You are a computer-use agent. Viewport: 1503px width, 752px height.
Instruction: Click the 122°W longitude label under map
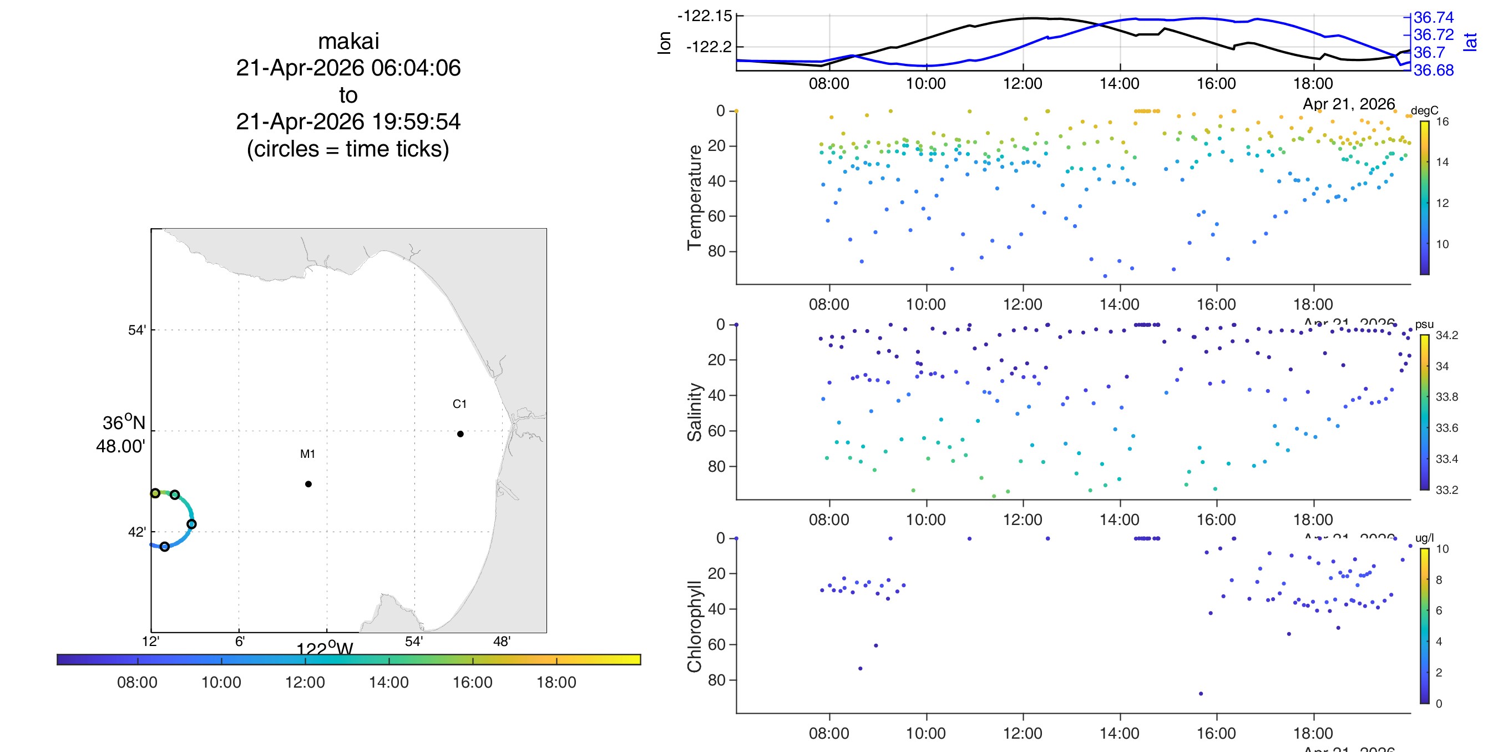coord(325,649)
